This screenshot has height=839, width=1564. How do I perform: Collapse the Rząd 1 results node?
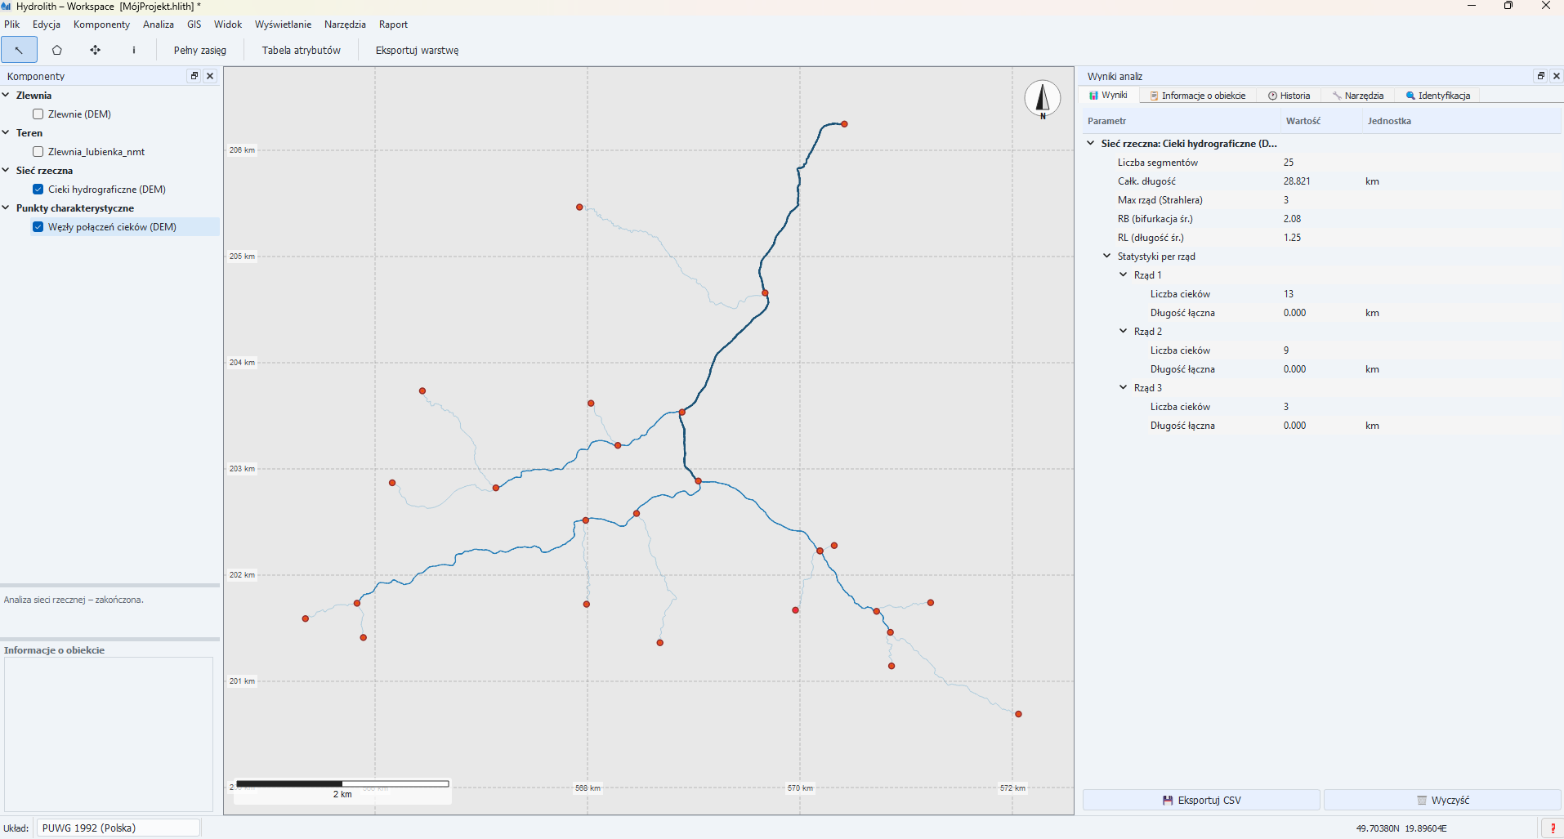pos(1124,274)
